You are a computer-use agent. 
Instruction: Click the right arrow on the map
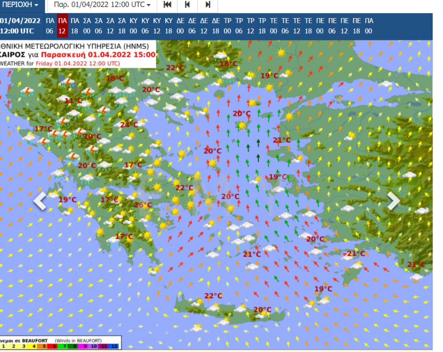[x=393, y=201]
